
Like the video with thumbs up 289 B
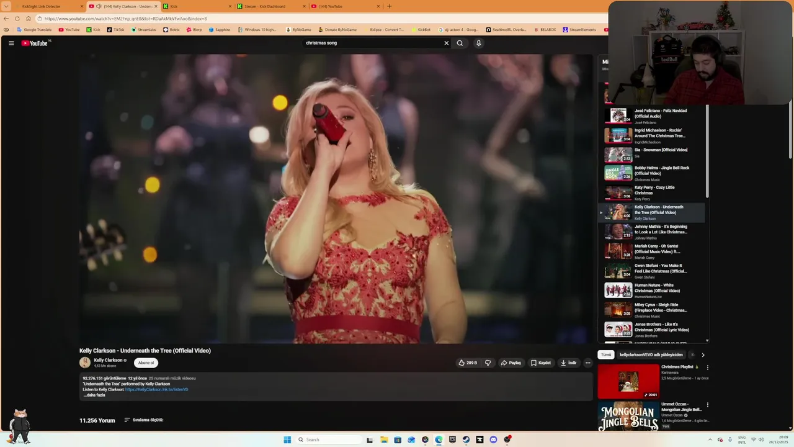[468, 363]
